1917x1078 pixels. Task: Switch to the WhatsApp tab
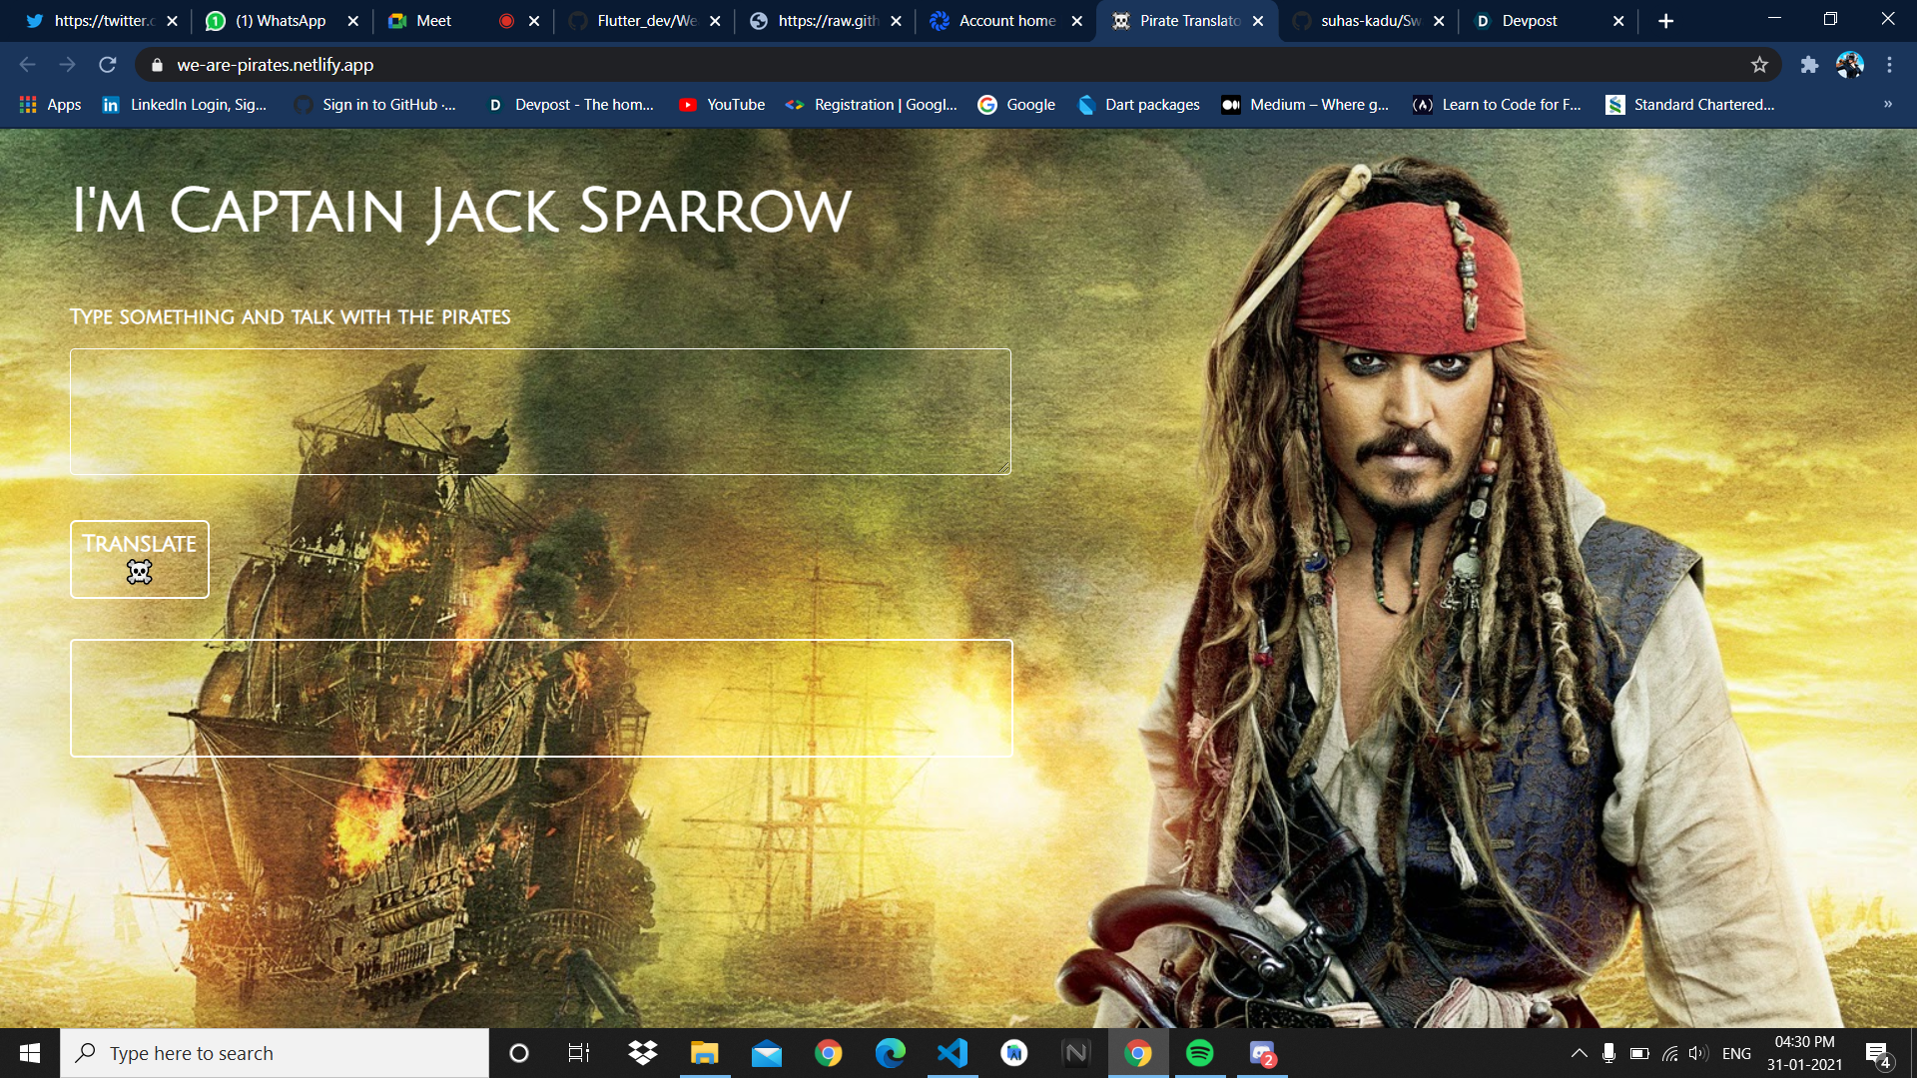pyautogui.click(x=280, y=21)
